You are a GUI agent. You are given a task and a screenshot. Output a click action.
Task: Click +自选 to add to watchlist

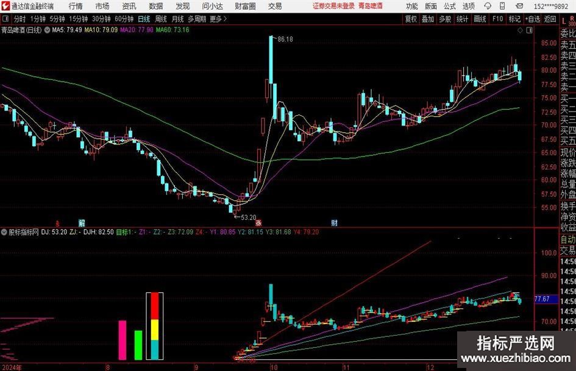click(532, 19)
